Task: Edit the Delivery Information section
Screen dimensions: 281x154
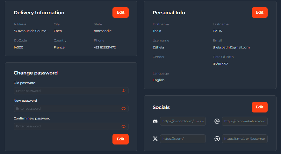Action: click(x=120, y=12)
